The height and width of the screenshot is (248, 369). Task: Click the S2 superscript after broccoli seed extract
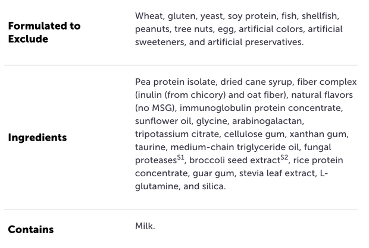click(x=284, y=157)
